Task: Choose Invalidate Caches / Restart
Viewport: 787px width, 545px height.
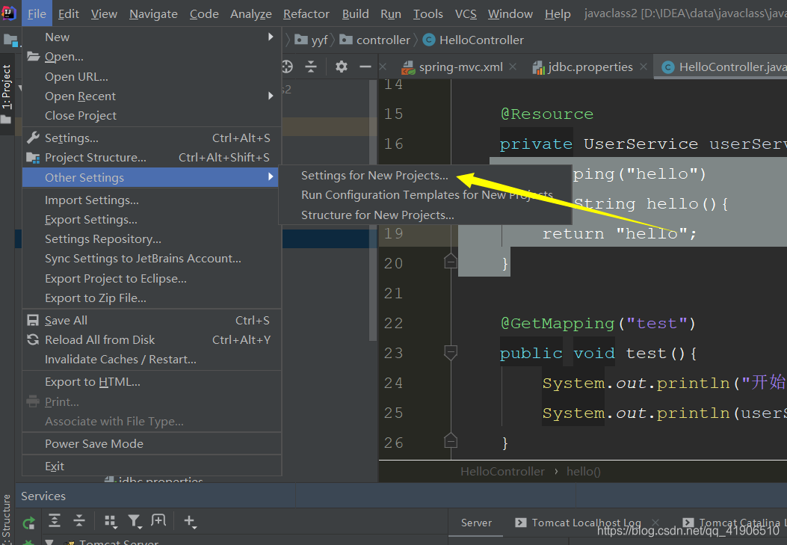Action: [152, 360]
